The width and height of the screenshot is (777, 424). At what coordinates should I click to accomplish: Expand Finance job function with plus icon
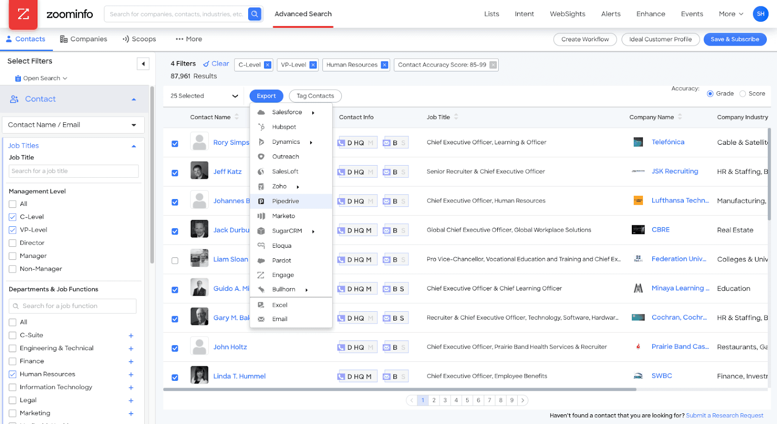[x=131, y=361]
